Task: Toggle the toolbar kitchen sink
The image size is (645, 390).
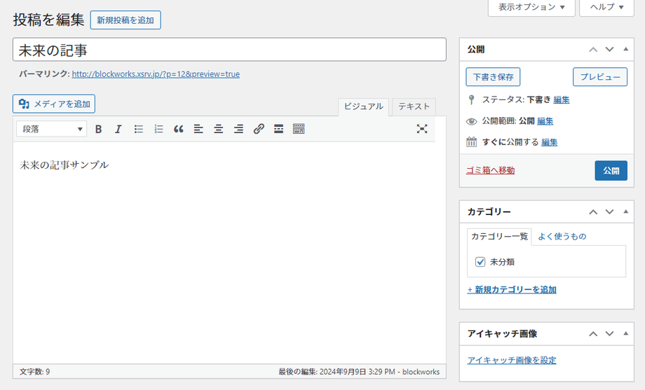Action: pos(299,129)
